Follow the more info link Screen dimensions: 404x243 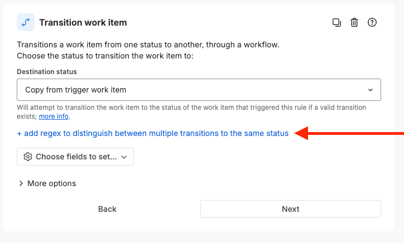click(54, 116)
